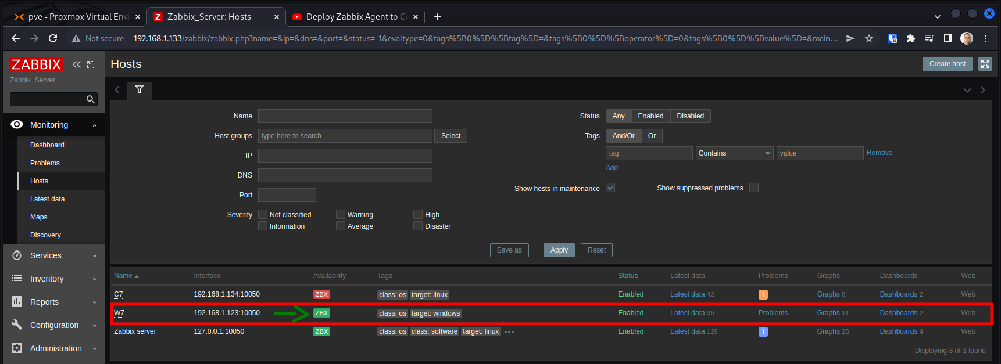The image size is (1001, 364).
Task: Set Status filter to Disabled
Action: 690,116
